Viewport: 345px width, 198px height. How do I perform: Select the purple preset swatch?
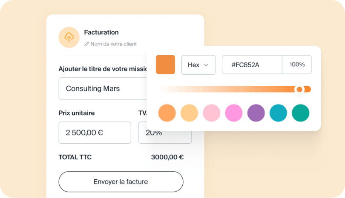click(x=256, y=113)
